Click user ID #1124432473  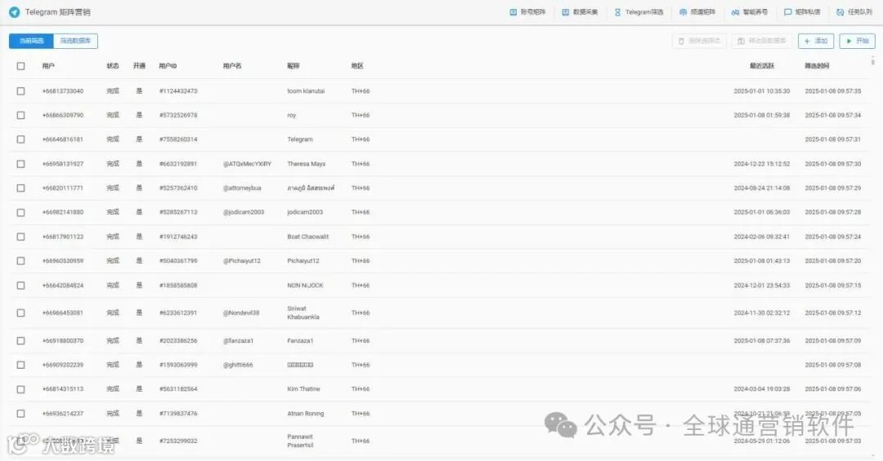pos(178,91)
